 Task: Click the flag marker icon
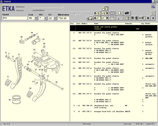(x=119, y=13)
